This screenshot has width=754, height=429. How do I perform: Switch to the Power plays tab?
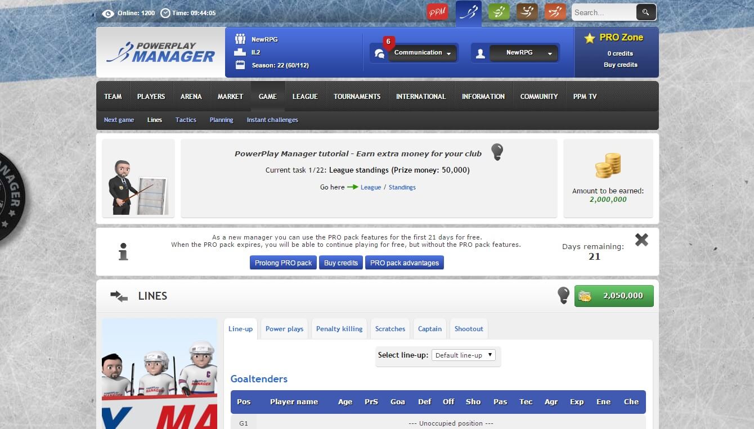(284, 329)
